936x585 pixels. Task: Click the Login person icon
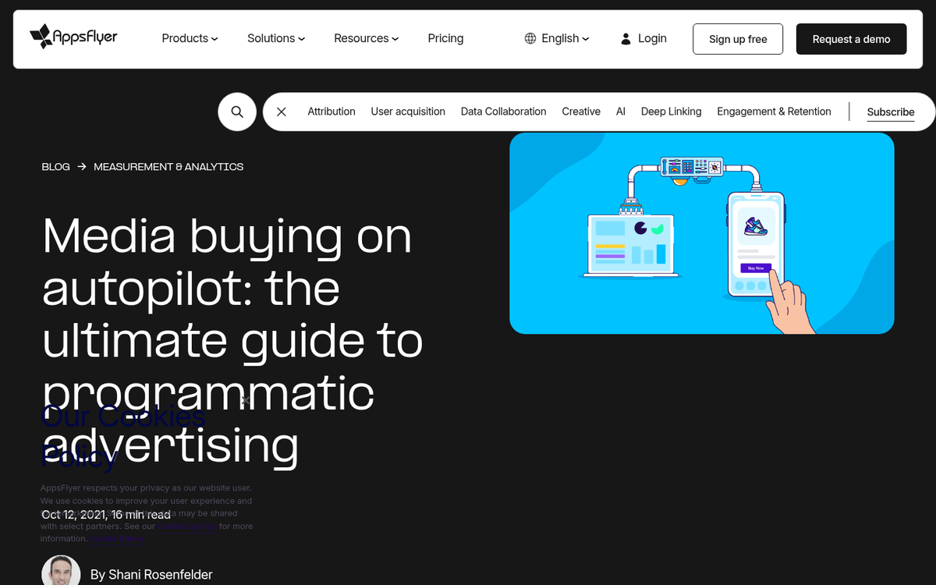point(626,38)
